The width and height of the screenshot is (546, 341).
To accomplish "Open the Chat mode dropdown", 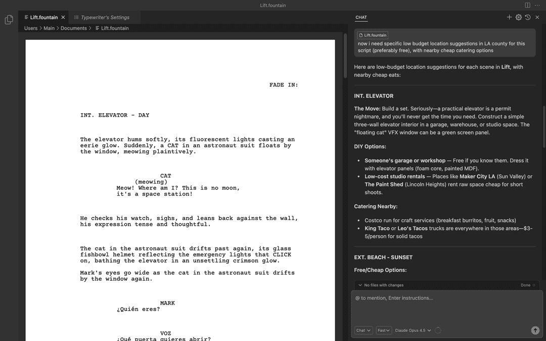I will click(x=363, y=330).
